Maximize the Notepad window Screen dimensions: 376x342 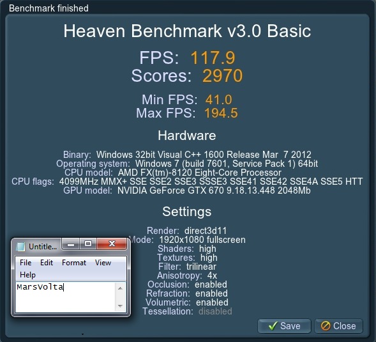point(88,244)
